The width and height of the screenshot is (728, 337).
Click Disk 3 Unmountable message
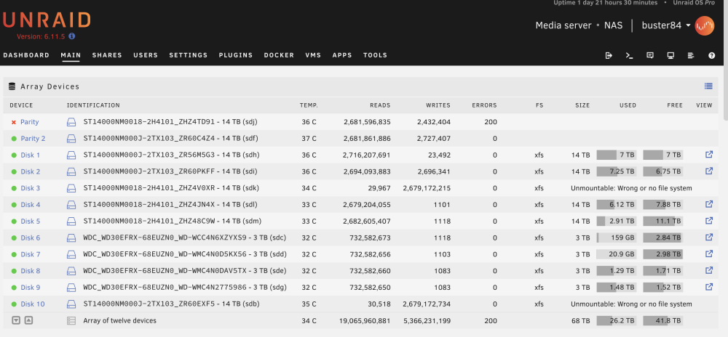click(x=631, y=188)
